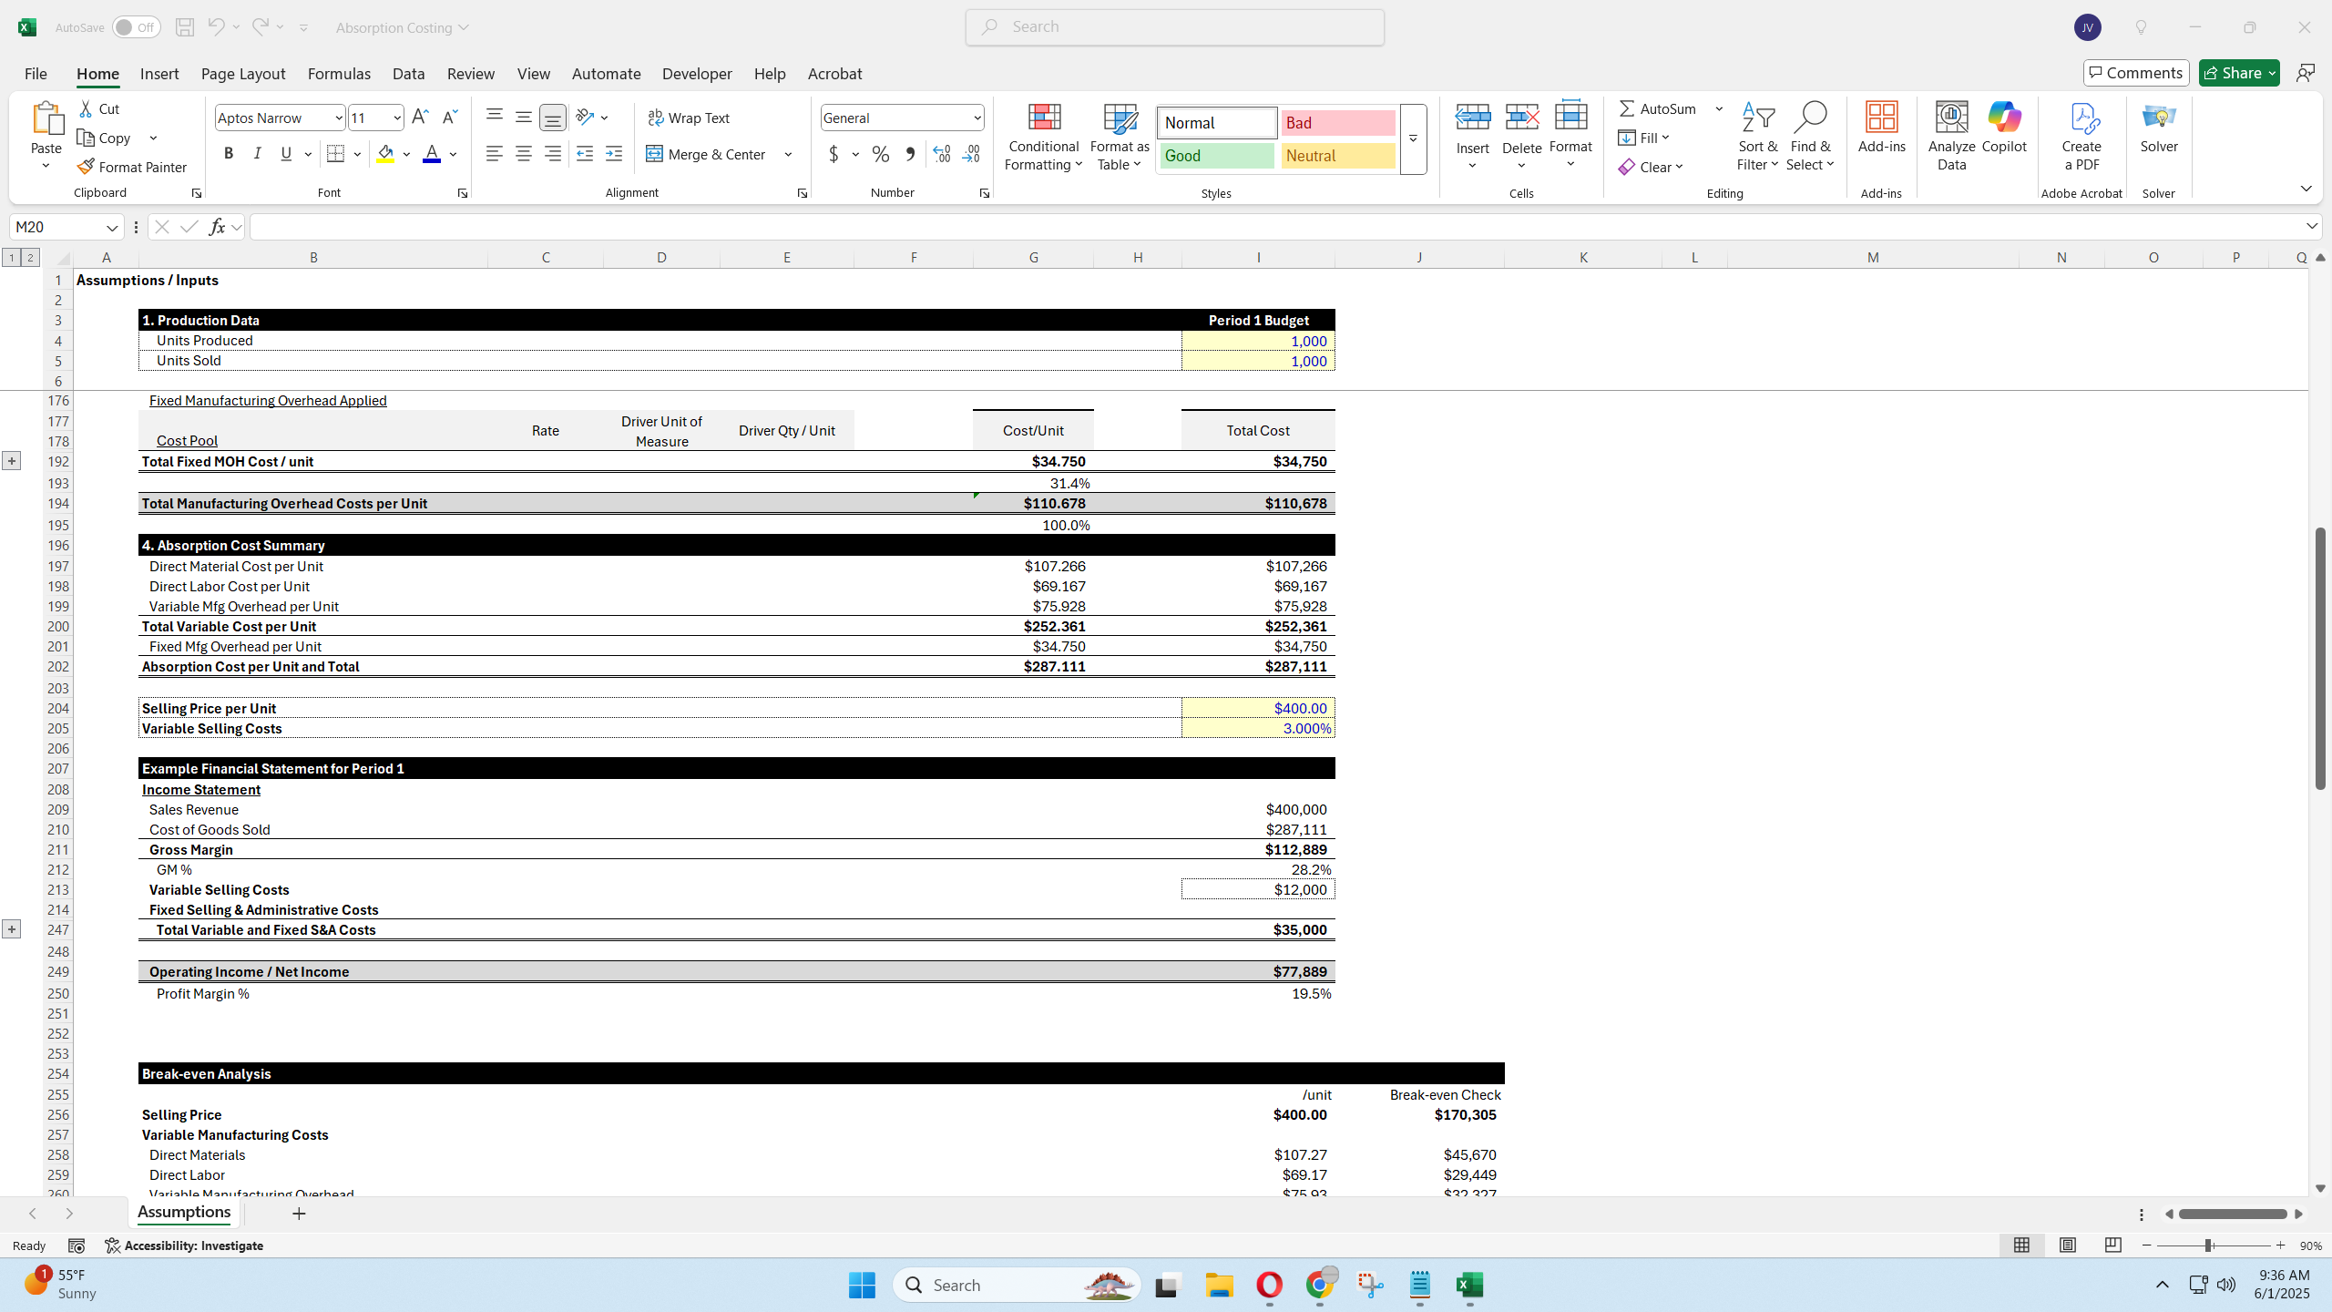Apply Percent Style to selection
The image size is (2332, 1312).
(879, 154)
